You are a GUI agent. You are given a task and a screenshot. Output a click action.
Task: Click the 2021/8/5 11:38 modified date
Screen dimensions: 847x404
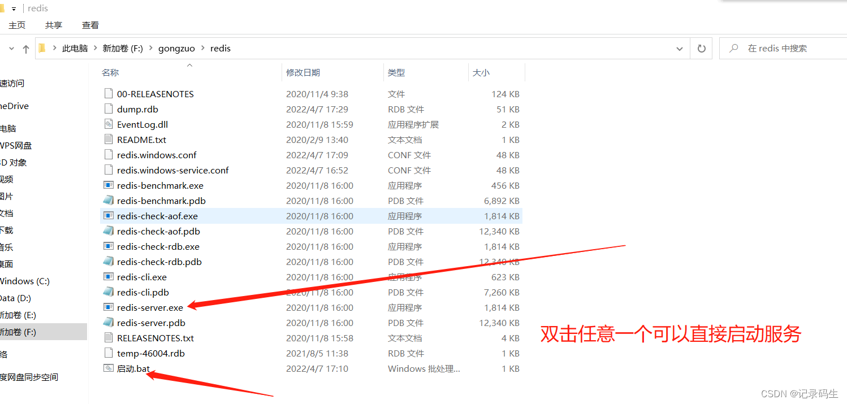[x=317, y=353]
